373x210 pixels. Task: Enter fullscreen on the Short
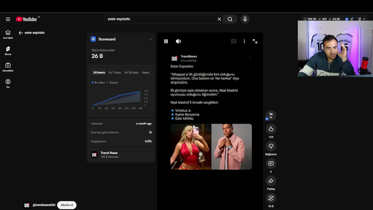pos(255,41)
